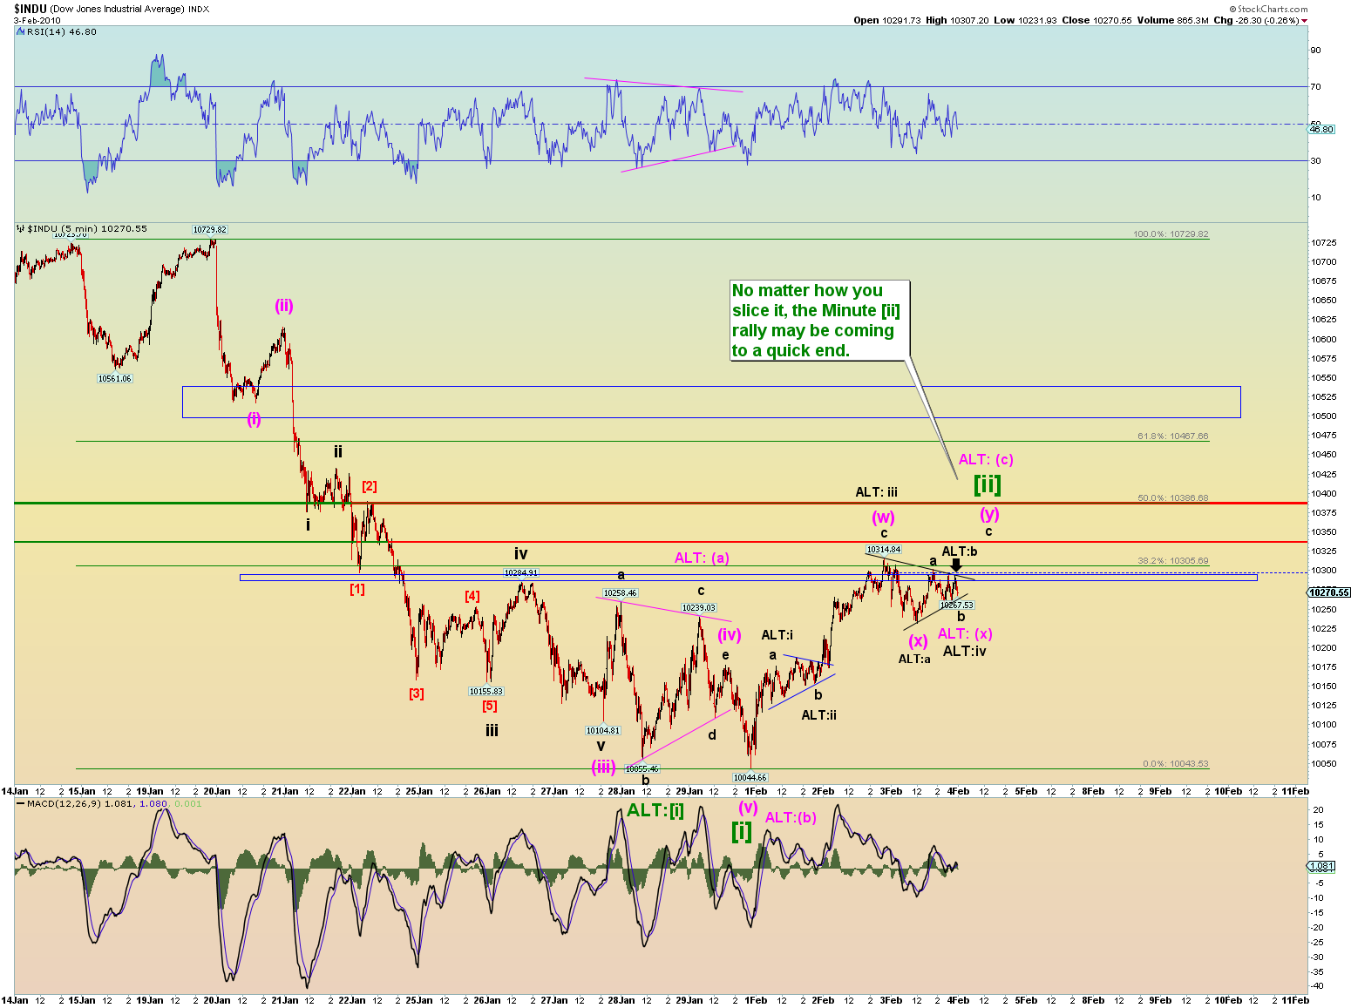The height and width of the screenshot is (1008, 1351).
Task: Click the "38.2%: 10305.69" Fibonacci label
Action: 1172,561
